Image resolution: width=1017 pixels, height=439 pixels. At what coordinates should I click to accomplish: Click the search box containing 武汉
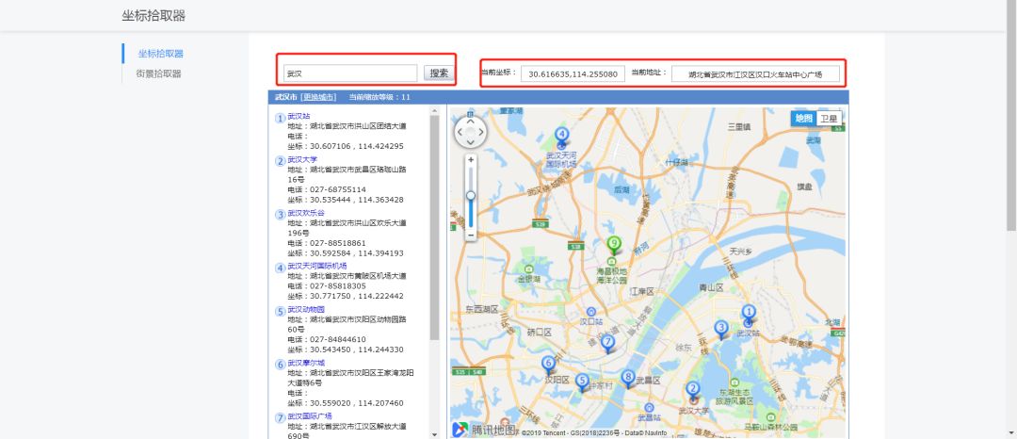pos(350,73)
